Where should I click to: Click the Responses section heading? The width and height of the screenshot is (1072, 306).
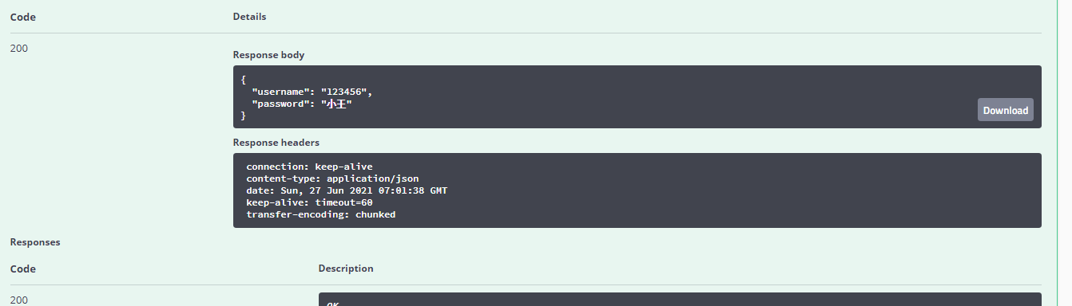click(x=35, y=241)
